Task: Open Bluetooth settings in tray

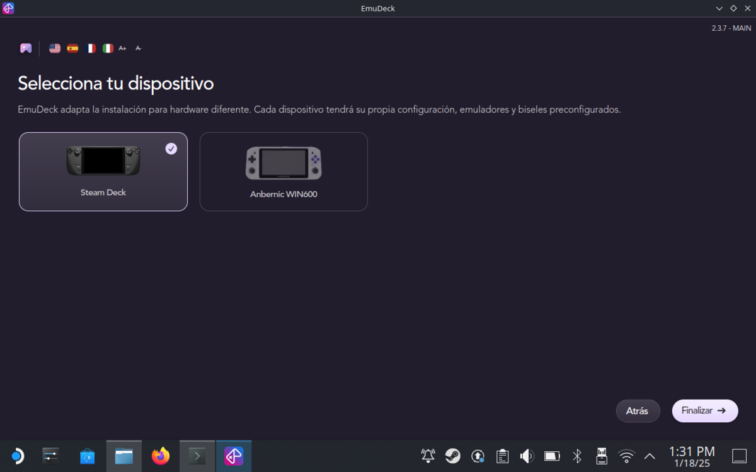Action: pyautogui.click(x=576, y=456)
